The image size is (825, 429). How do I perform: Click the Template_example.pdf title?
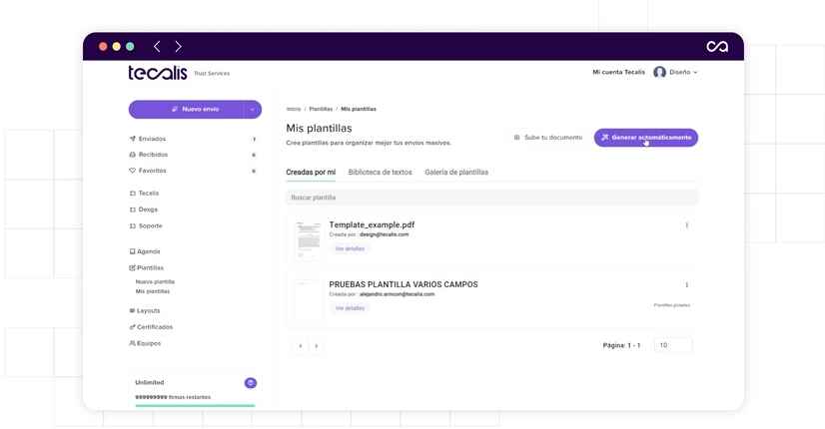coord(372,224)
